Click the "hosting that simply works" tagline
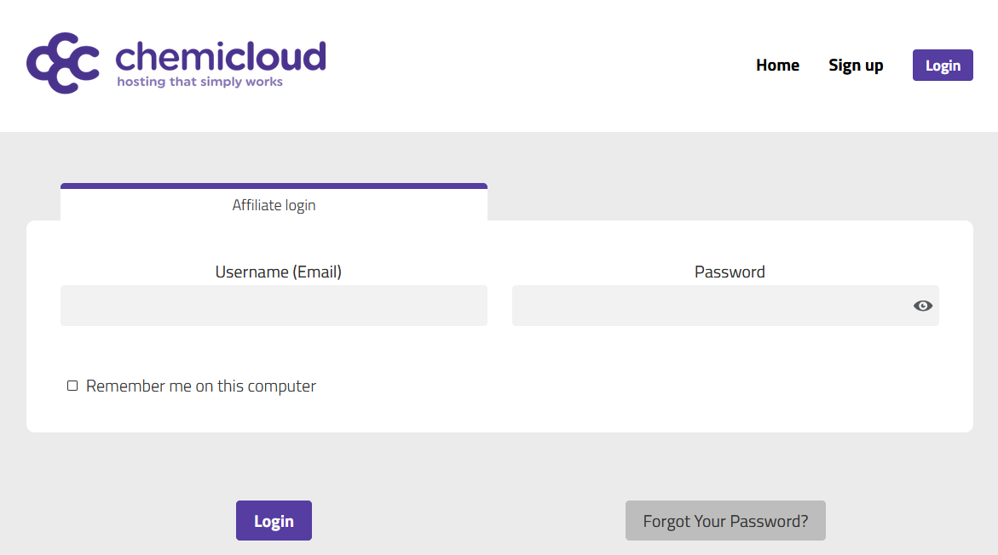The height and width of the screenshot is (555, 998). tap(199, 83)
